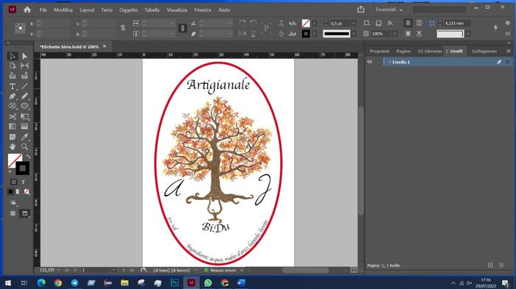Switch to the Pagine tab
The width and height of the screenshot is (516, 289).
pyautogui.click(x=403, y=51)
